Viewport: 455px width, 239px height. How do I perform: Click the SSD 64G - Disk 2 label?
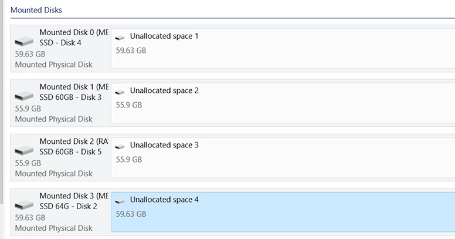click(x=69, y=207)
